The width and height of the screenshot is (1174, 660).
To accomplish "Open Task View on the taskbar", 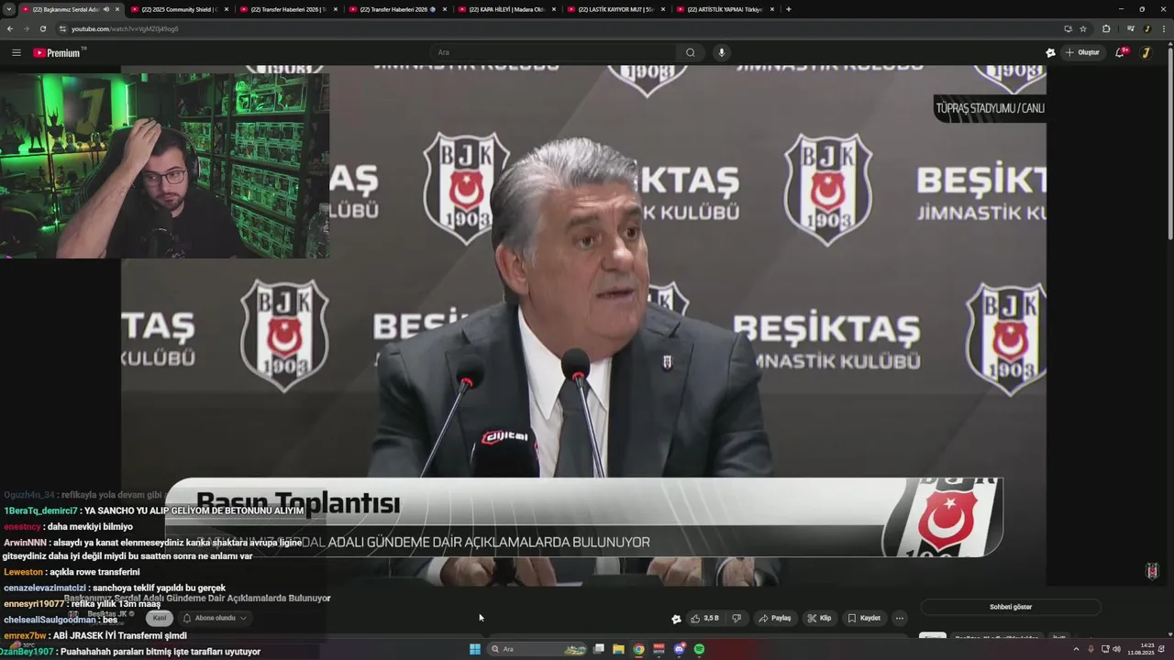I will tap(598, 649).
